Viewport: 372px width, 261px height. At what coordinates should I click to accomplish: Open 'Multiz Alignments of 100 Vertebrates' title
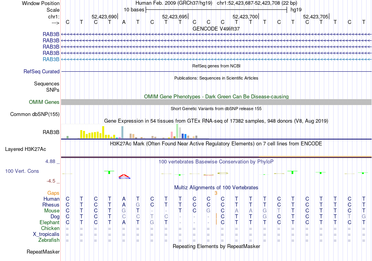tap(216, 188)
